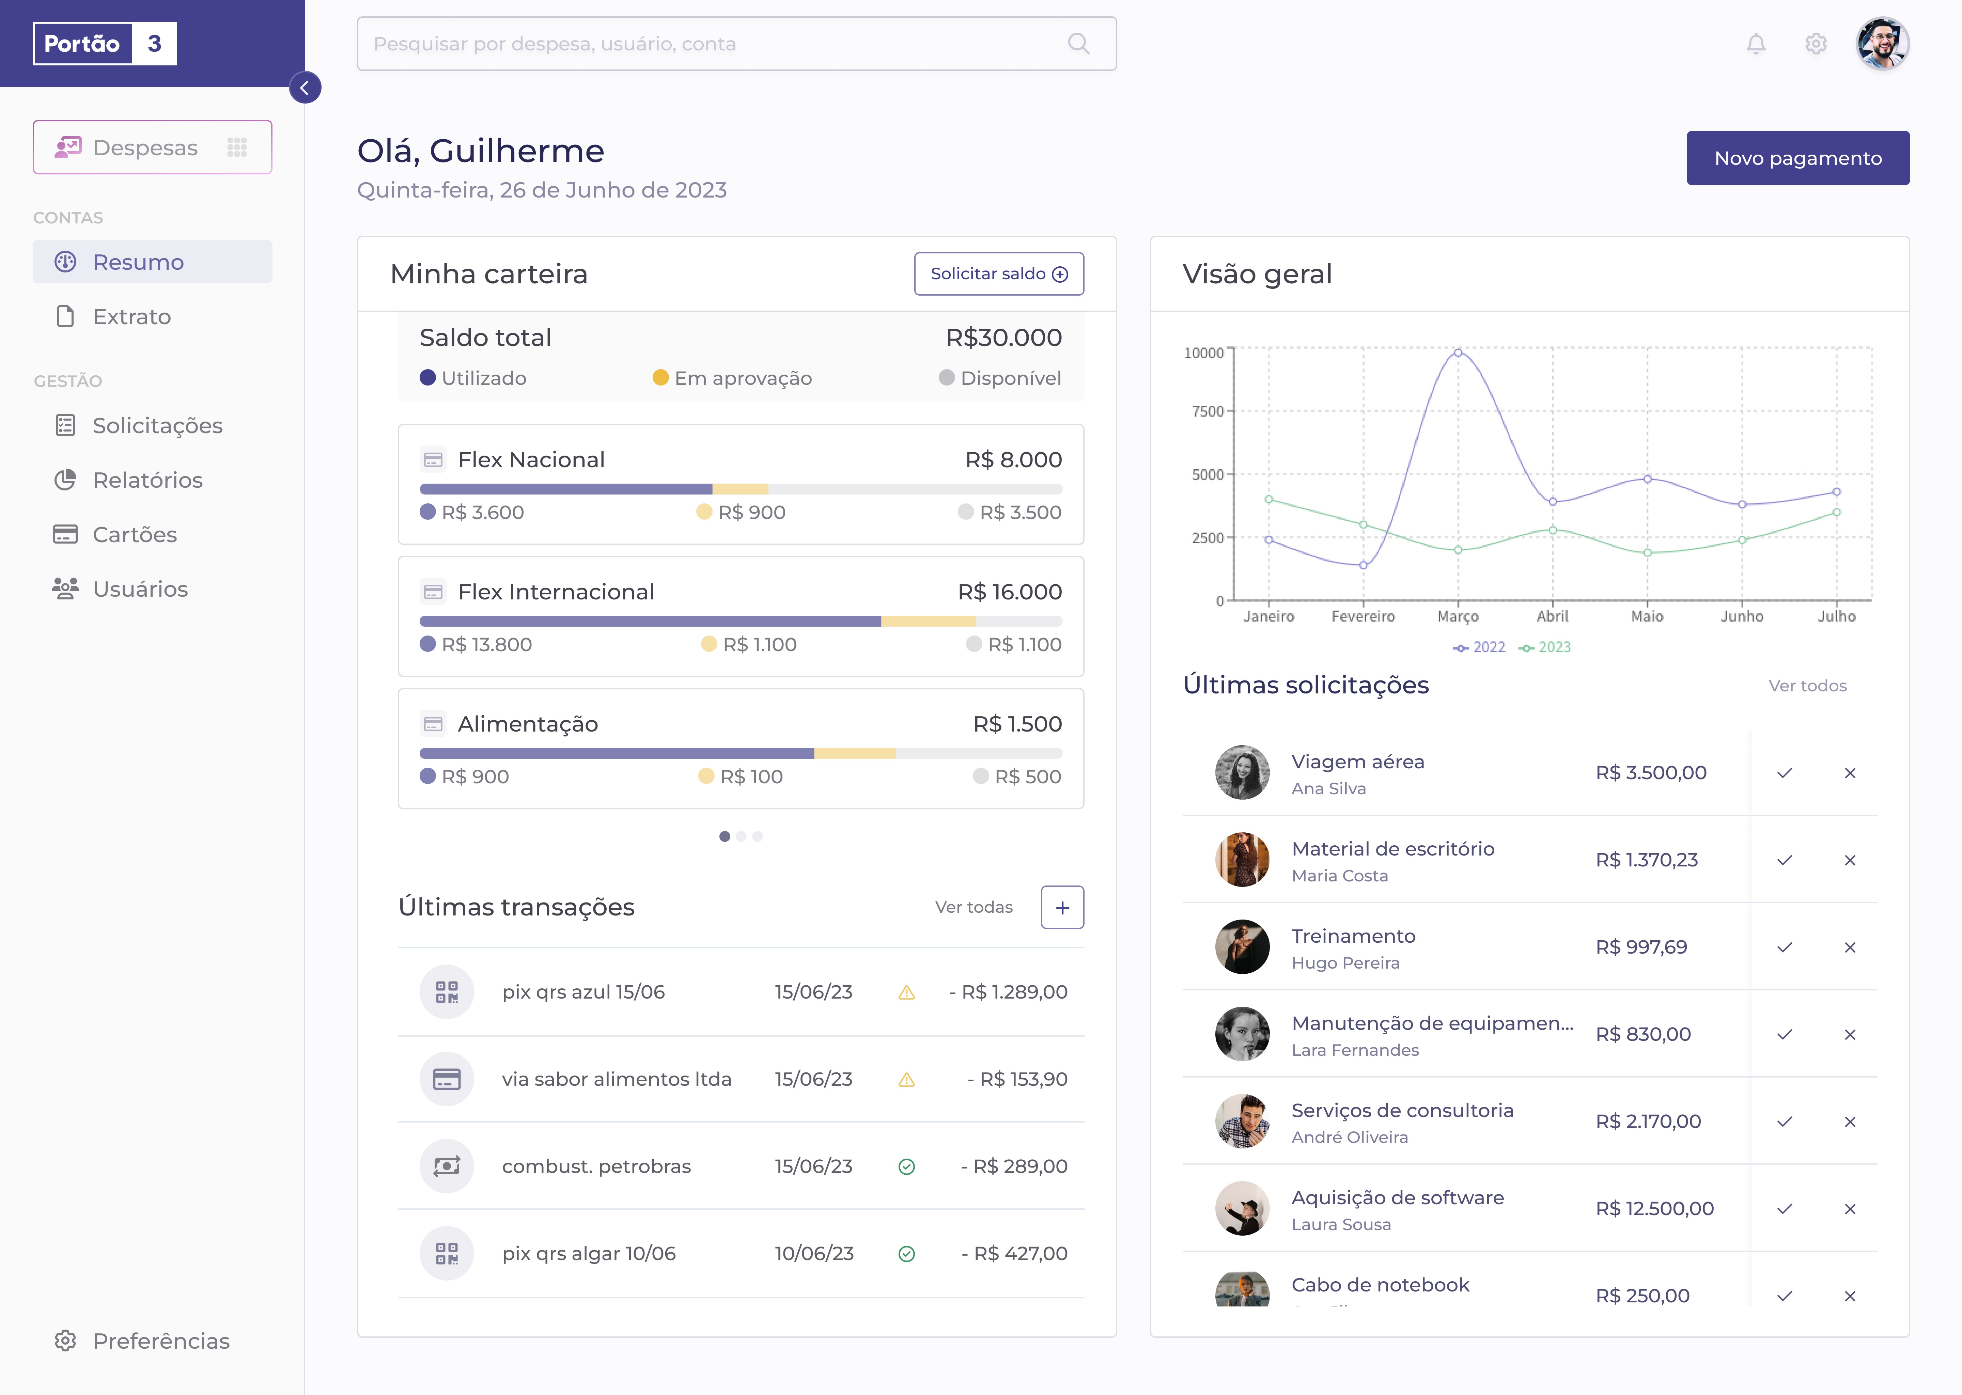Go to the first wallet carousel dot
The image size is (1962, 1395).
[724, 837]
